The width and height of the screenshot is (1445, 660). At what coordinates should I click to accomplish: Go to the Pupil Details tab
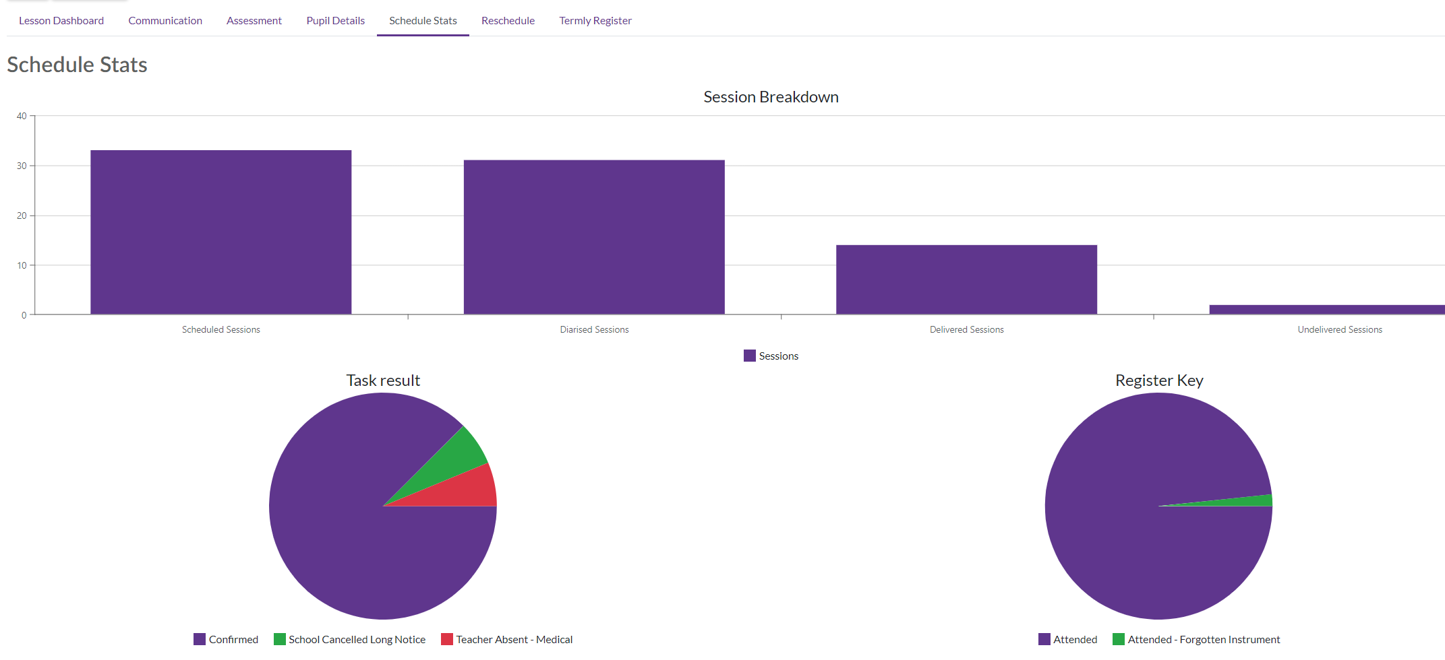335,21
